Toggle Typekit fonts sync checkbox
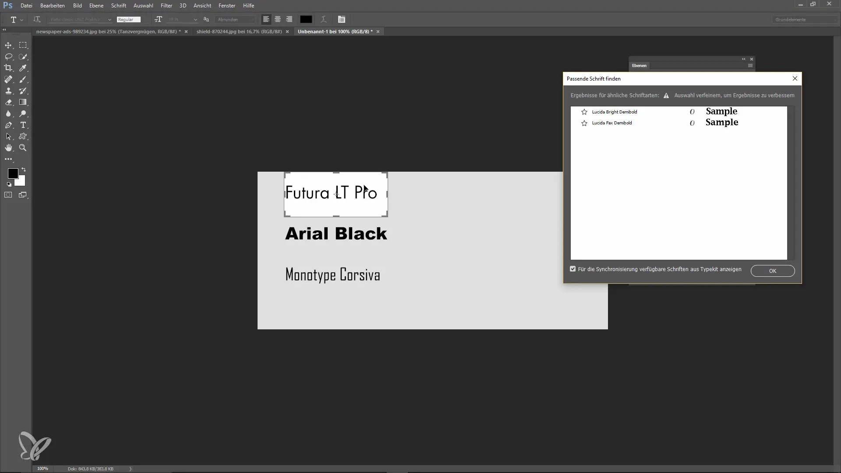The width and height of the screenshot is (841, 473). coord(572,269)
